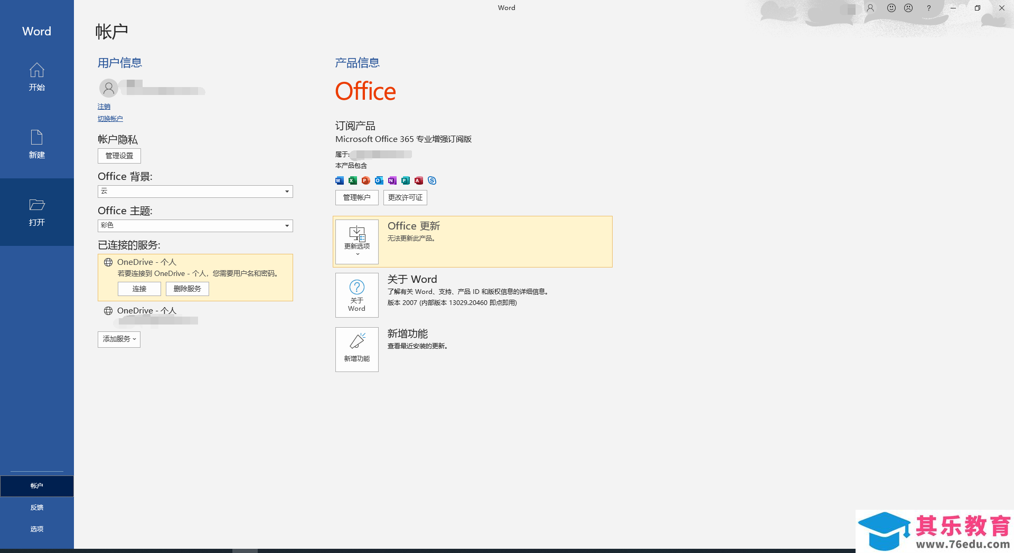Viewport: 1014px width, 553px height.
Task: Click the Word app icon under 本产品包含
Action: (340, 180)
